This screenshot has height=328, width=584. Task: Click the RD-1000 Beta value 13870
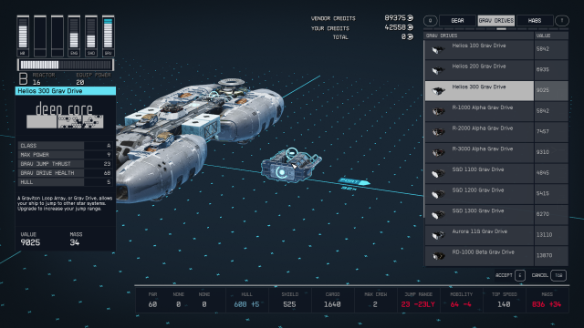coord(545,255)
